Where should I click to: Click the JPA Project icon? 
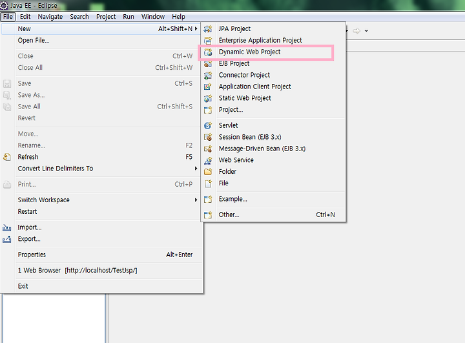point(208,29)
